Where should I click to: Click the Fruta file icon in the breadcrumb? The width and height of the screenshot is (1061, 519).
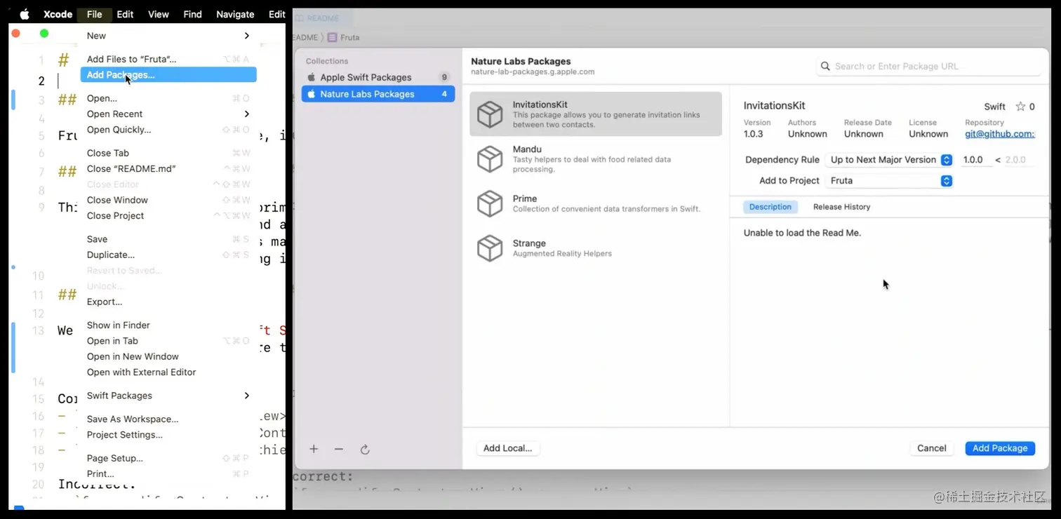(x=332, y=37)
